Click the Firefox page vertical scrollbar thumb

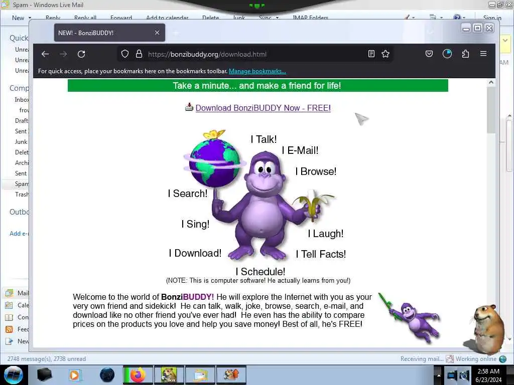(491, 110)
